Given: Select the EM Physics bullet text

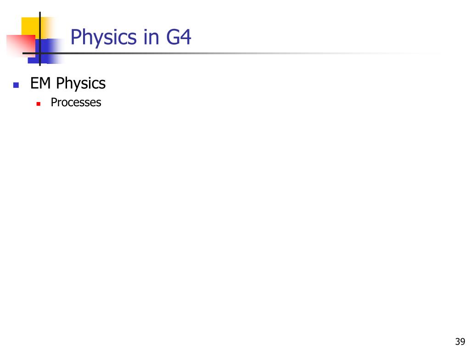Looking at the screenshot, I should 68,83.
